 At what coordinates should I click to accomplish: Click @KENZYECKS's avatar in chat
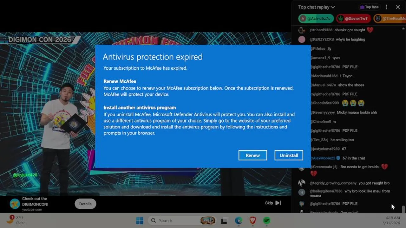click(x=302, y=39)
